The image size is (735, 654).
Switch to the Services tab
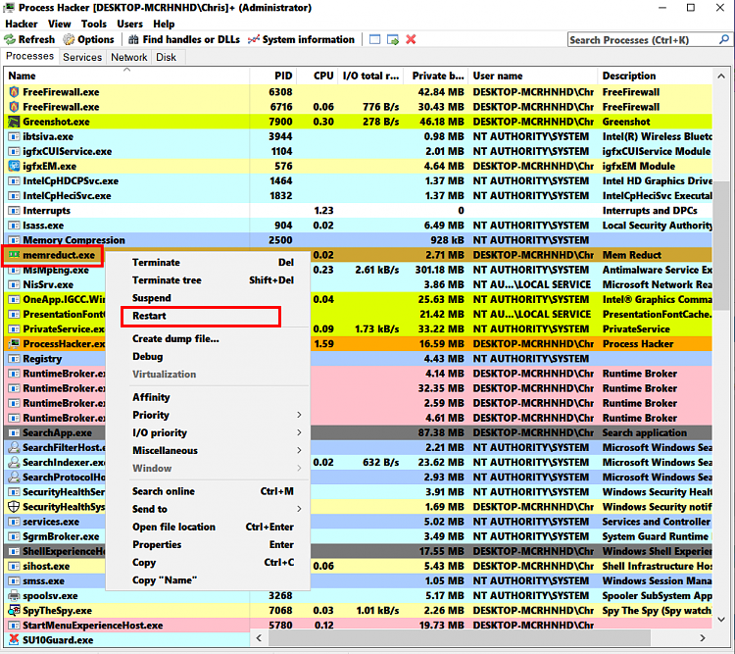(x=82, y=57)
